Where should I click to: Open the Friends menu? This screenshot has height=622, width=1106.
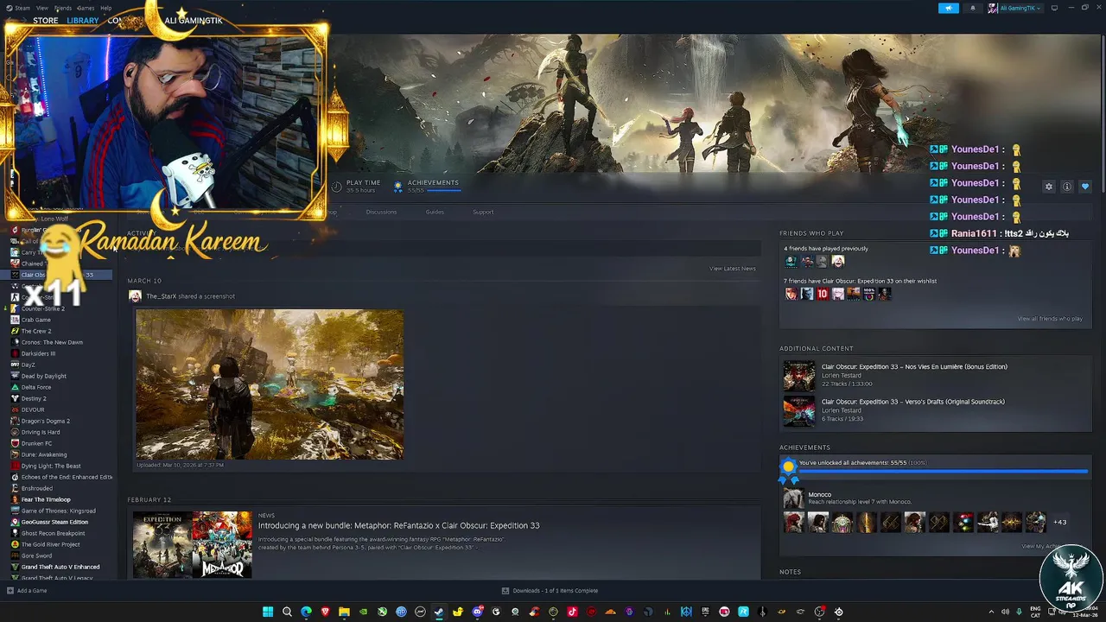[63, 8]
